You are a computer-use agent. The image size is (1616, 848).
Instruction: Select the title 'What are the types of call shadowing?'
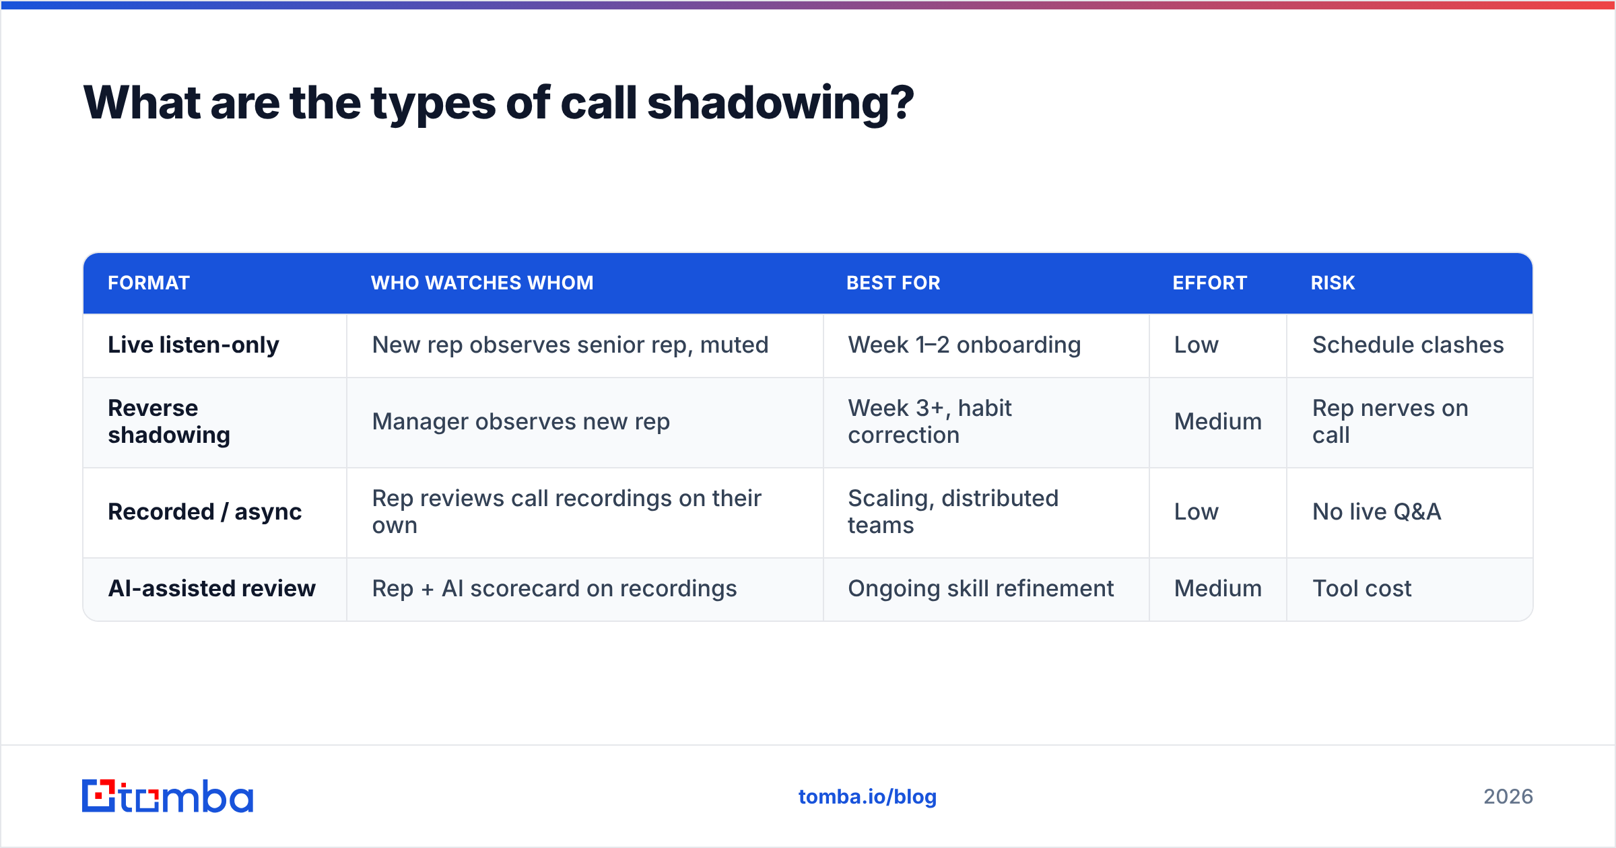(x=498, y=103)
